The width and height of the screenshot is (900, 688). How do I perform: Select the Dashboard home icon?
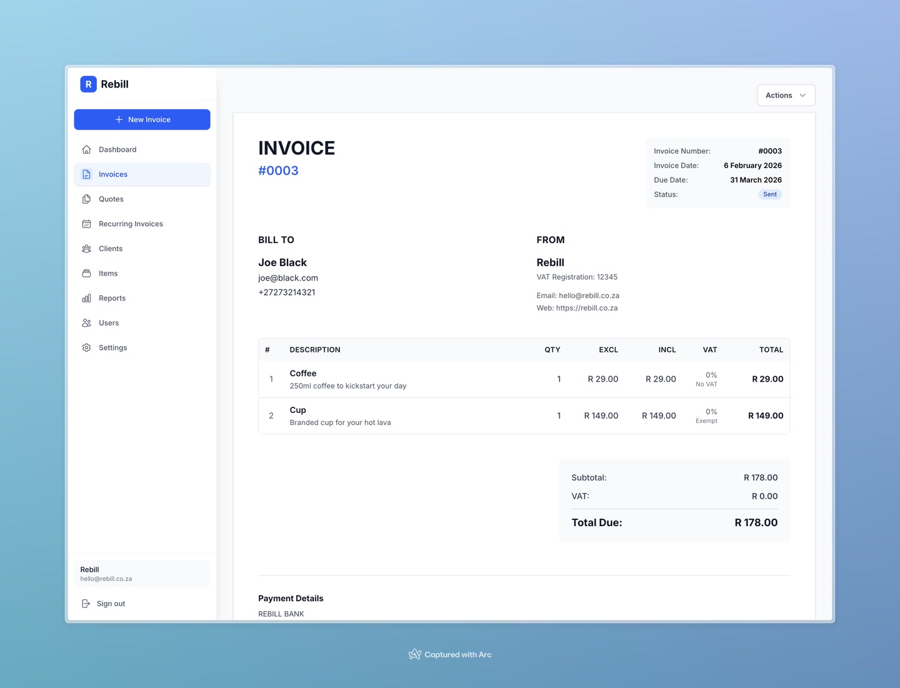[86, 149]
